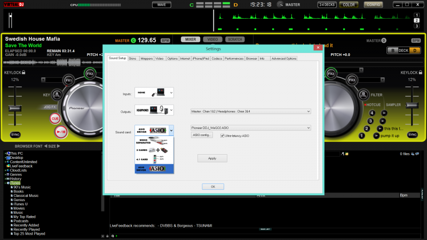Toggle the WAVE display button
Viewport: 427px width, 240px height.
point(162,5)
